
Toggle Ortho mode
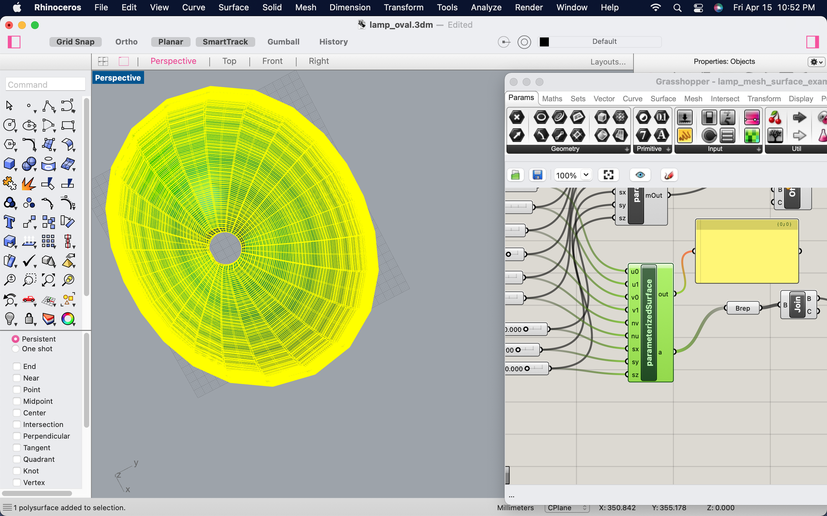(126, 42)
